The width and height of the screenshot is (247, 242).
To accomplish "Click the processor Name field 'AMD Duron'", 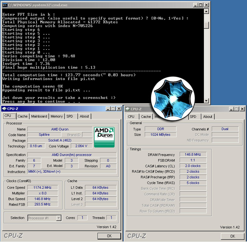I will tap(60, 129).
